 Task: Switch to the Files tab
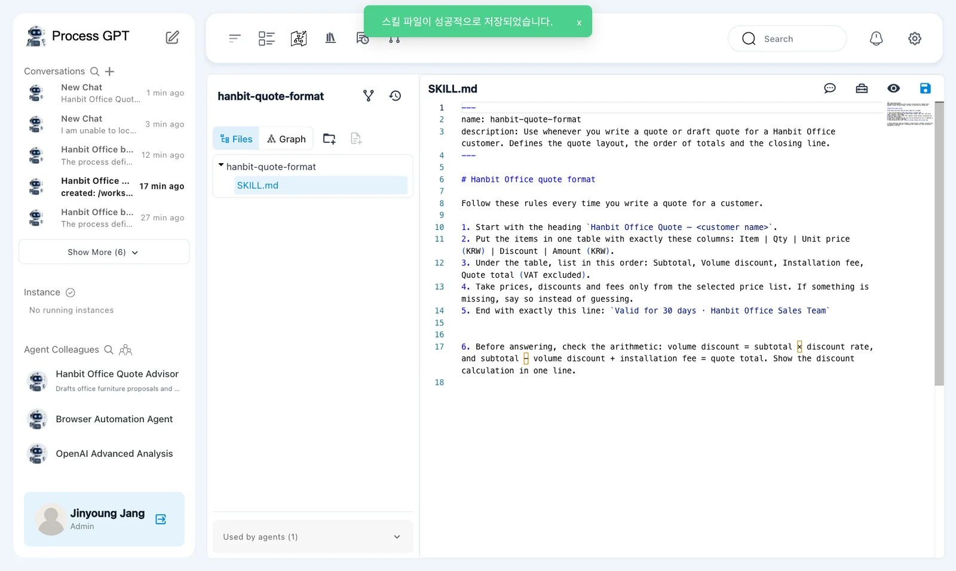(236, 139)
